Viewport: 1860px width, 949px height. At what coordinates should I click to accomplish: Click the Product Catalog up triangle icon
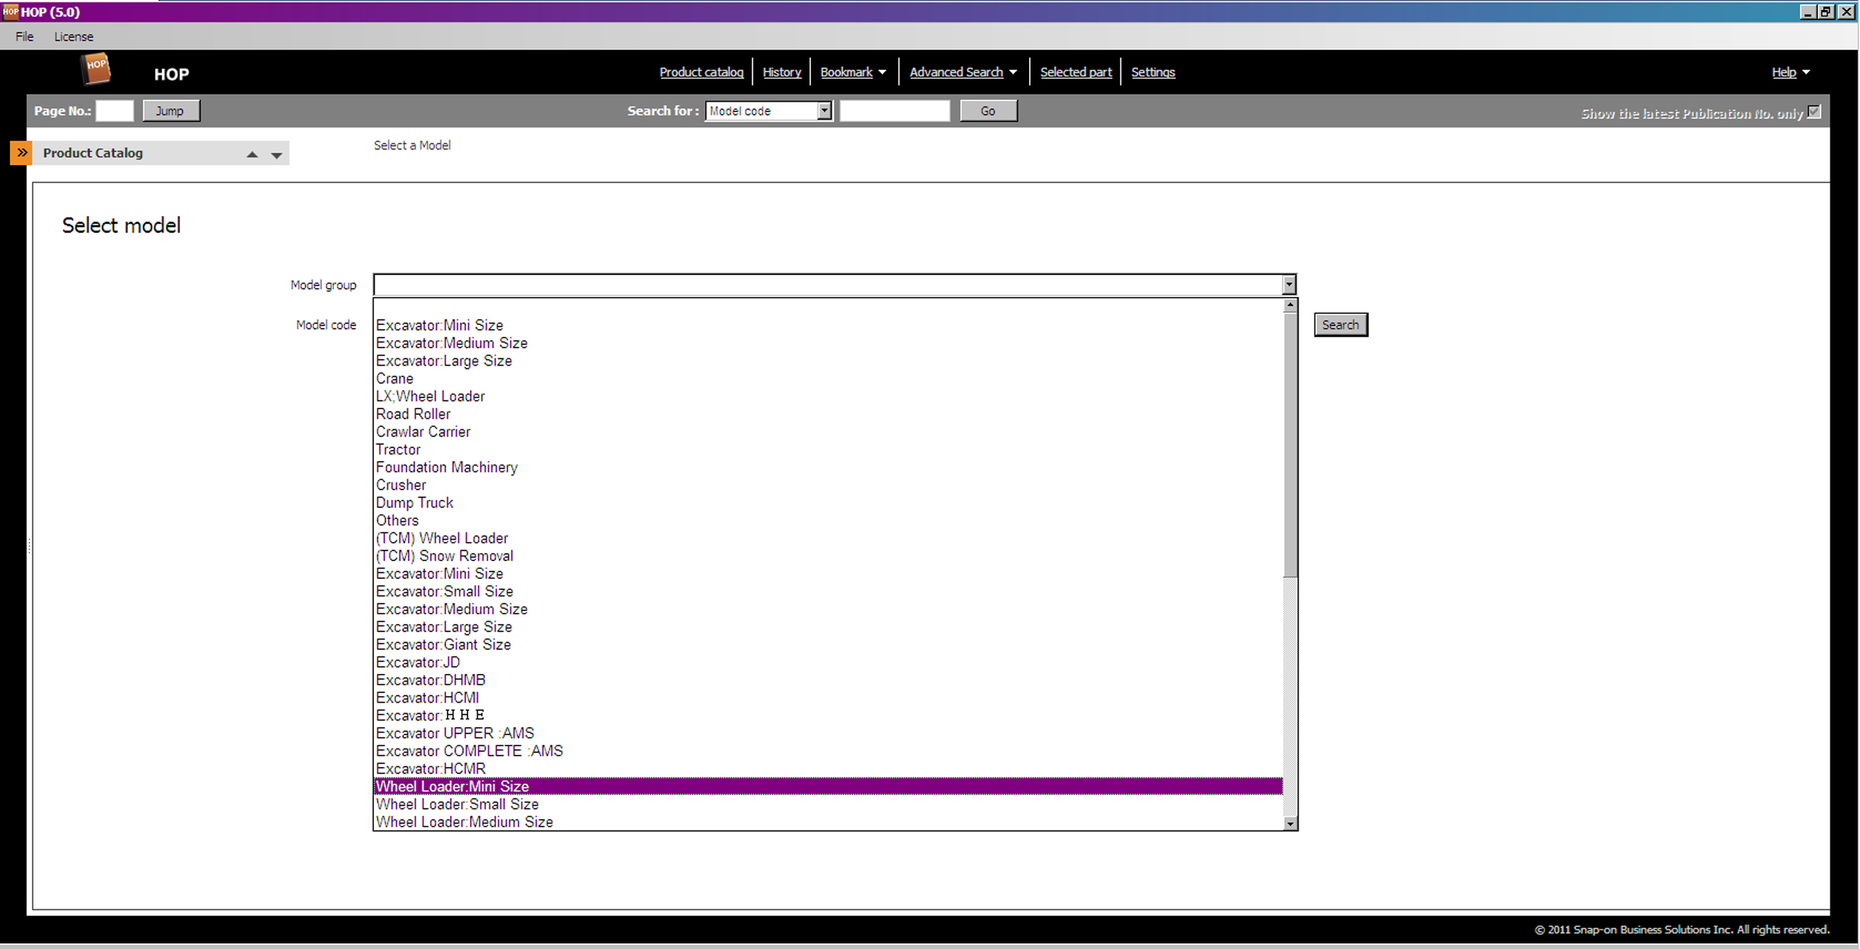coord(252,154)
